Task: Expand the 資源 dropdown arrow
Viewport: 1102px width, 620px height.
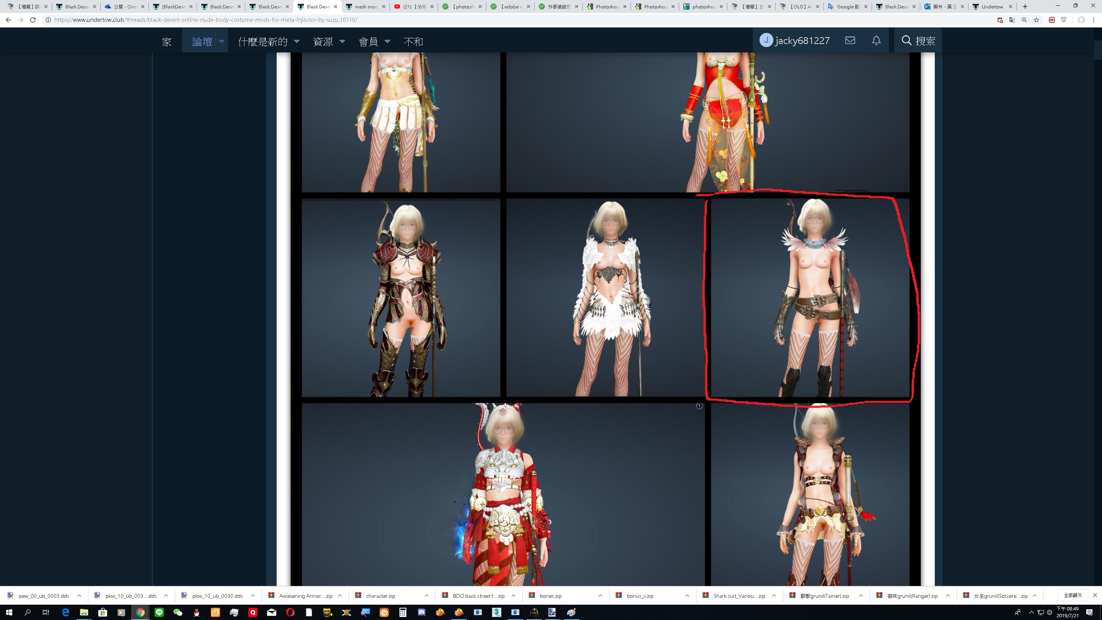Action: (342, 41)
